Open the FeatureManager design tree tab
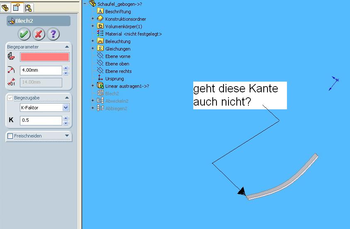 (5, 8)
